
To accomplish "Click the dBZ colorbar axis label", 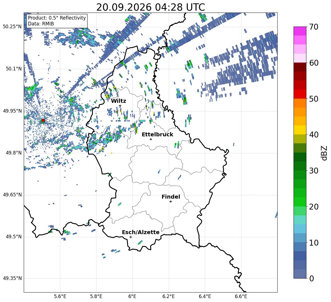I will (x=324, y=153).
